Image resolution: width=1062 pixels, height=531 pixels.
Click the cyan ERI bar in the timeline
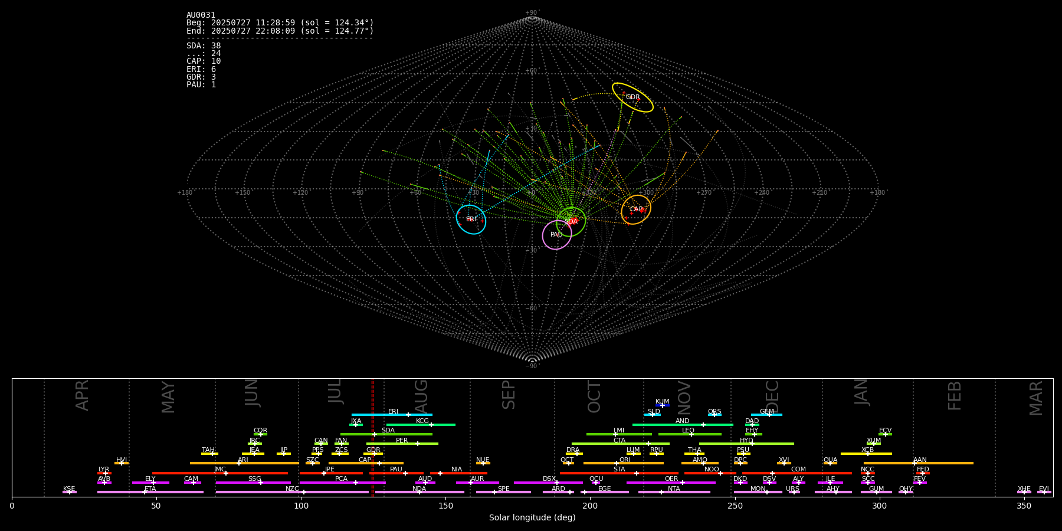pos(392,415)
